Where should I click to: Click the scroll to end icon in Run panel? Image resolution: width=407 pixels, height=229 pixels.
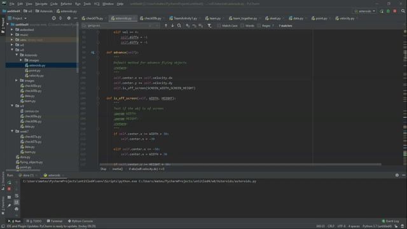(x=17, y=202)
